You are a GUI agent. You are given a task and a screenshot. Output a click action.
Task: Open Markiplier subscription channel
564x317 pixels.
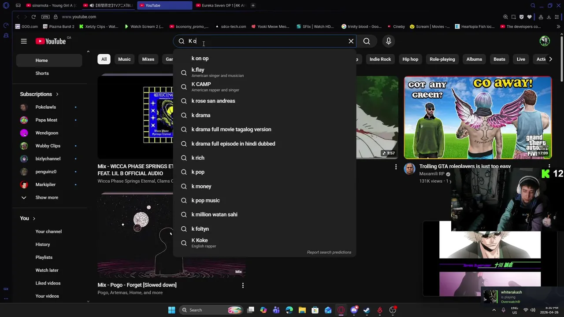tap(49, 184)
